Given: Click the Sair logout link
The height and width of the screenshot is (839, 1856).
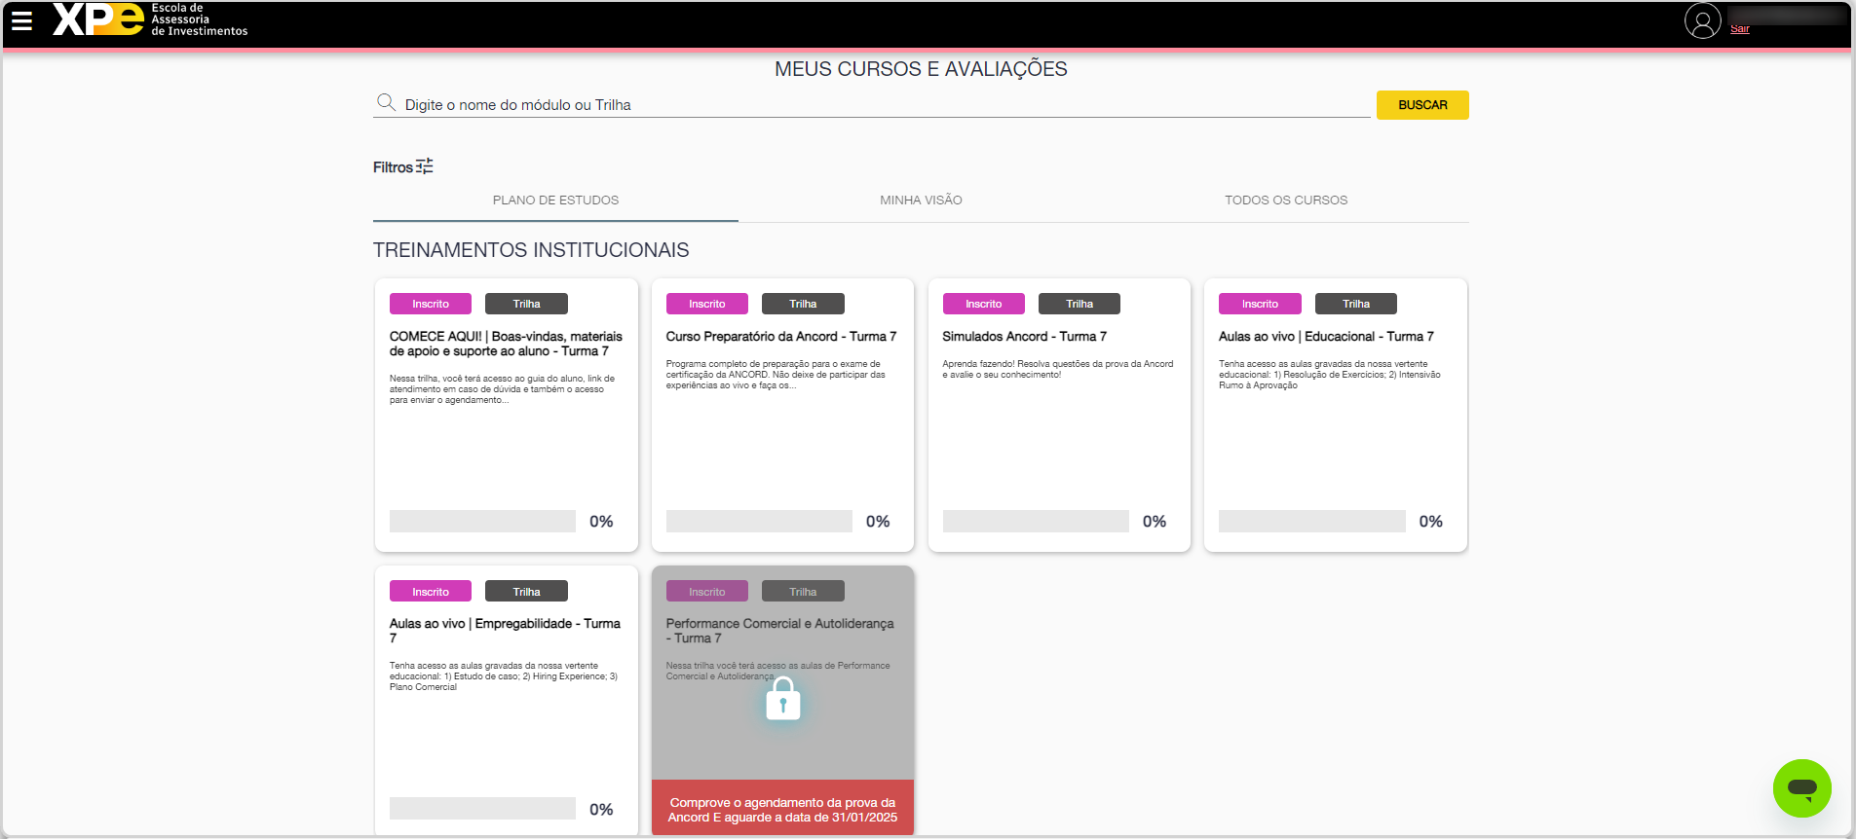Looking at the screenshot, I should click(1739, 29).
